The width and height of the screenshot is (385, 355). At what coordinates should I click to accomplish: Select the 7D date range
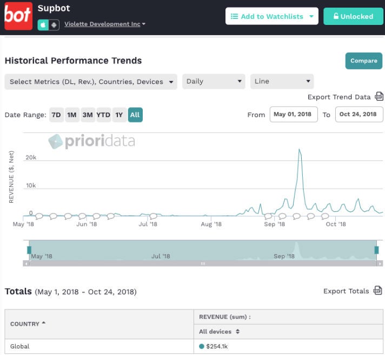click(56, 115)
